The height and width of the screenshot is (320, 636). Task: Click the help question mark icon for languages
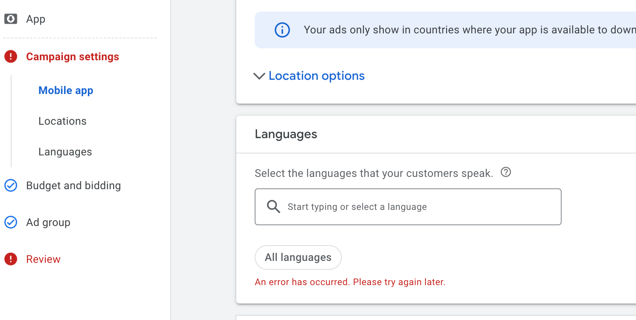coord(506,172)
